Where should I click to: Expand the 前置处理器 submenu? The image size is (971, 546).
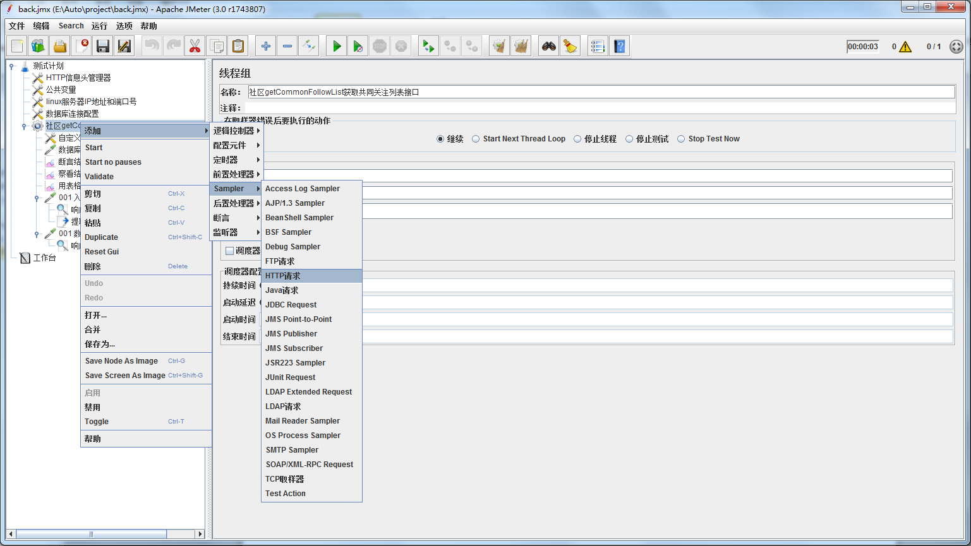click(236, 174)
